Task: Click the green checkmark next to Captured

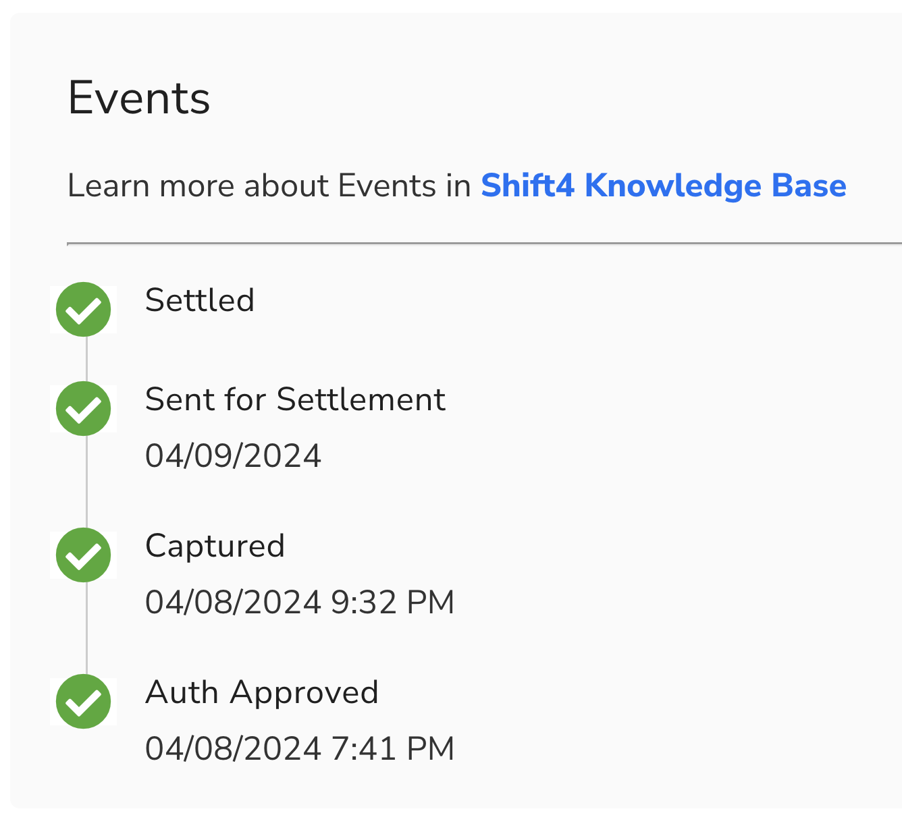Action: [x=83, y=555]
